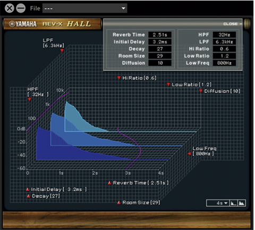This screenshot has width=255, height=230.
Task: Click the Yamaha logo emblem
Action: click(x=12, y=24)
